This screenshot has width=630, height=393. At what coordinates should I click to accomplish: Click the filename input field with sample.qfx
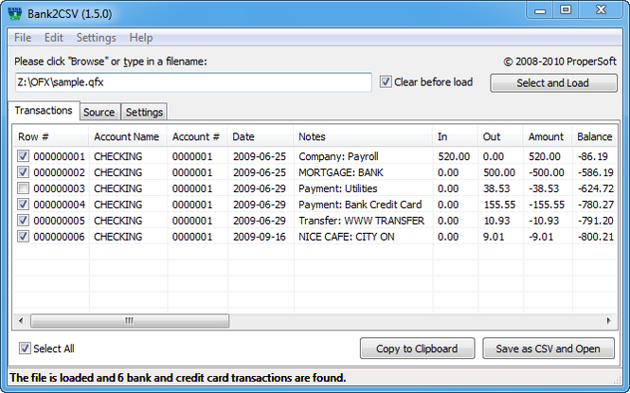click(193, 82)
